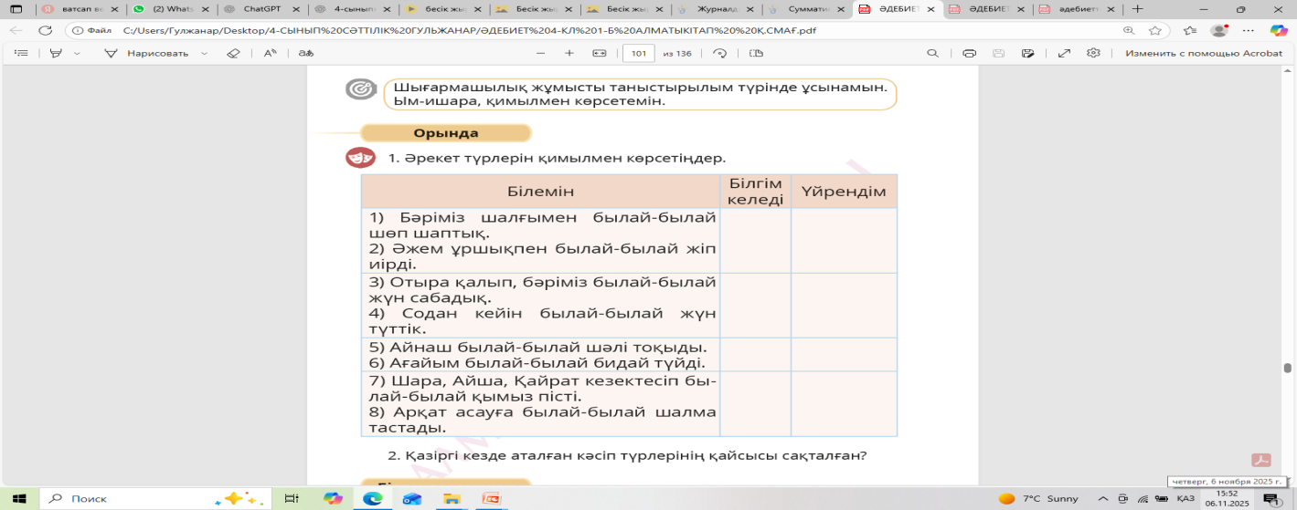Open Copilot from the taskbar

click(x=333, y=498)
